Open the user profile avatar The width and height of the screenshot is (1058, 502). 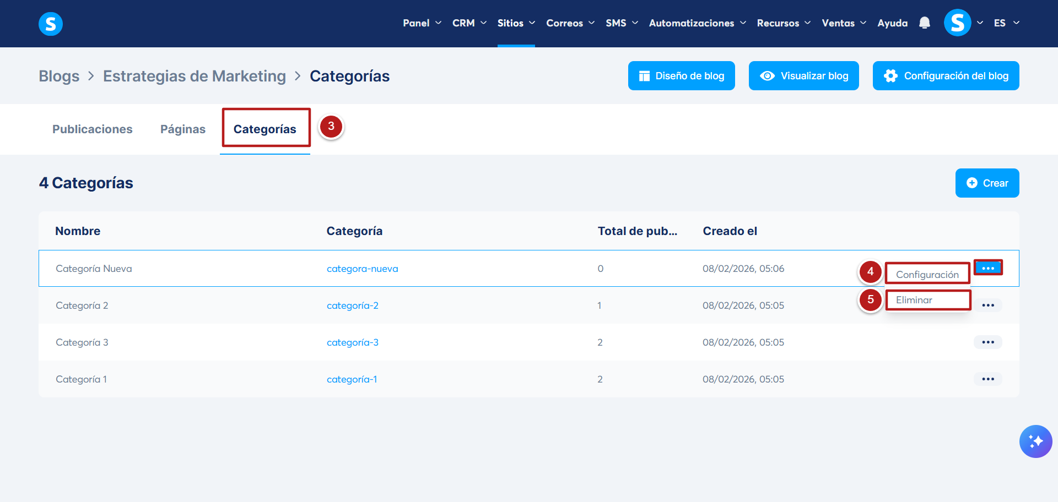pos(957,23)
